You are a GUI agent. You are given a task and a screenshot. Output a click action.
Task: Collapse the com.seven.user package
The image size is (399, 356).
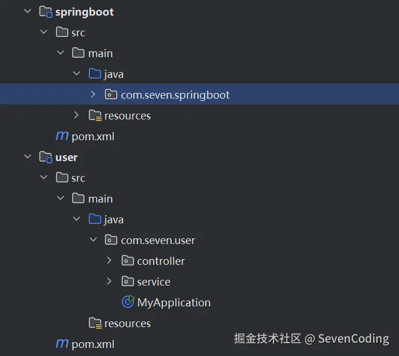[x=93, y=240]
